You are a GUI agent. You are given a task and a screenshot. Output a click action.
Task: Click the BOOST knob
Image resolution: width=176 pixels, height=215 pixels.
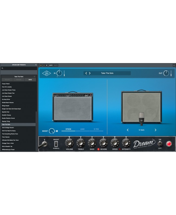pos(52,131)
